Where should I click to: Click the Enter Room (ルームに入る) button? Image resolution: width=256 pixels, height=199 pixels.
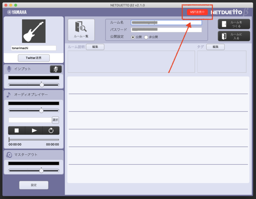tap(234, 36)
